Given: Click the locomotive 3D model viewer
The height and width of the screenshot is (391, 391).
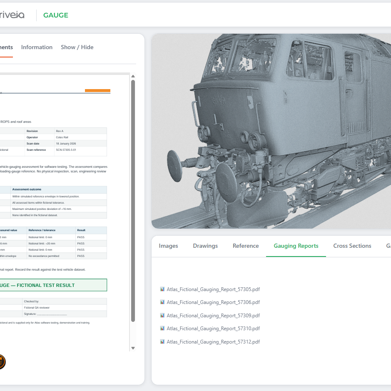Looking at the screenshot, I should coord(271,131).
